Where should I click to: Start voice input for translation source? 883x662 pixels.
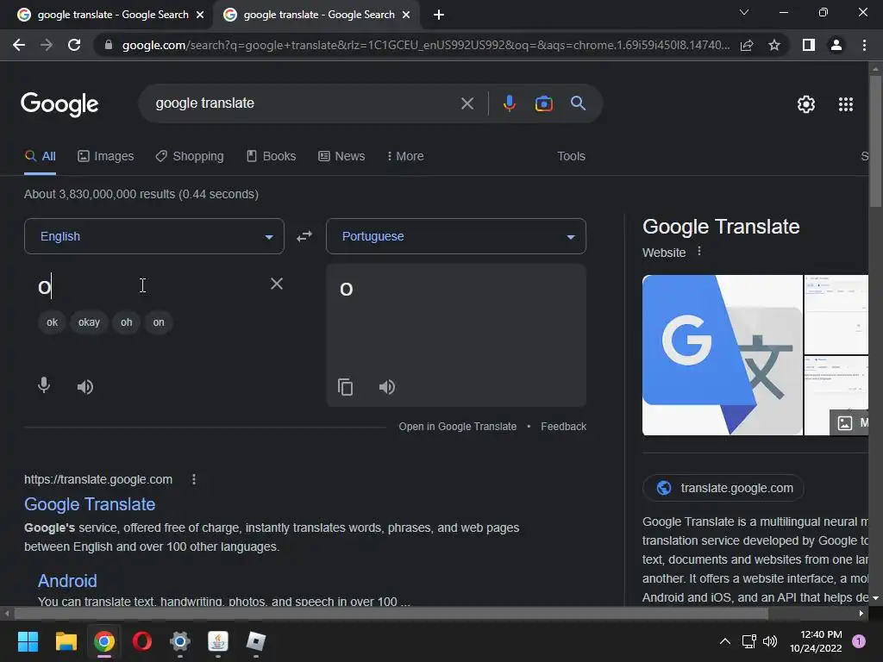[x=44, y=385]
